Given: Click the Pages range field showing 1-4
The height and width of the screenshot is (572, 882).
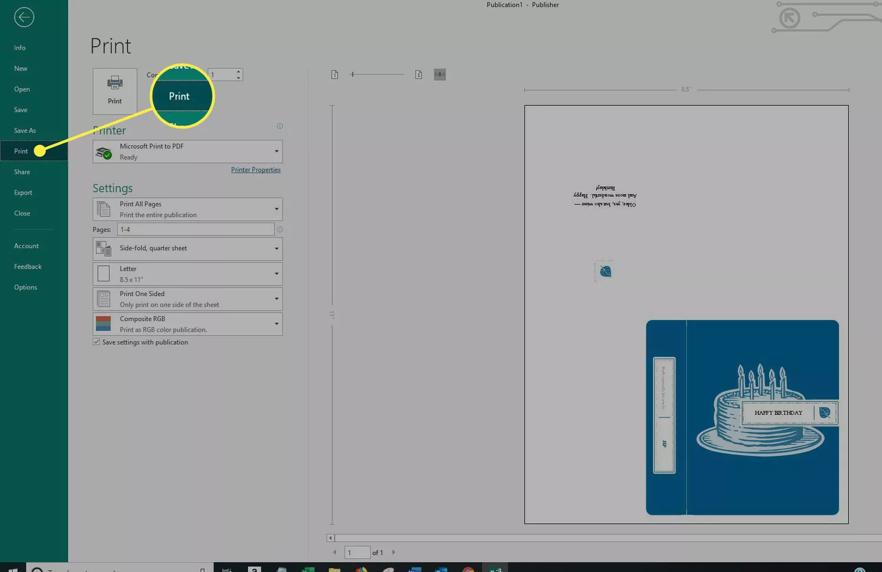Looking at the screenshot, I should pyautogui.click(x=196, y=230).
